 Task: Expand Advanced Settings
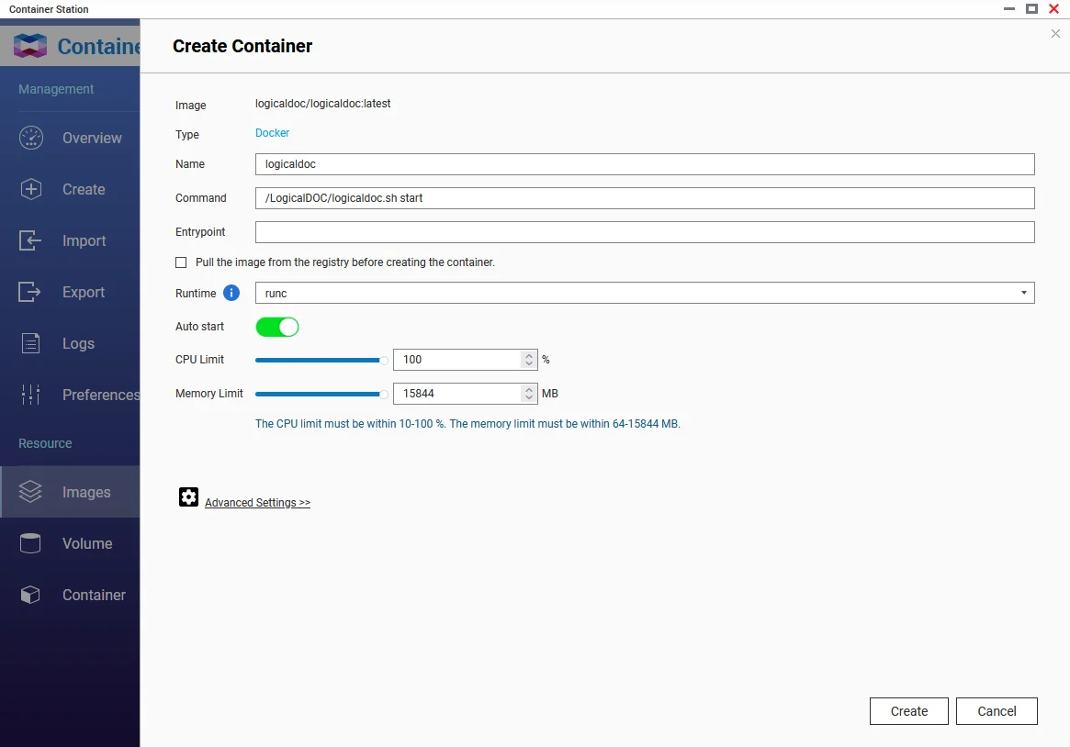tap(257, 502)
